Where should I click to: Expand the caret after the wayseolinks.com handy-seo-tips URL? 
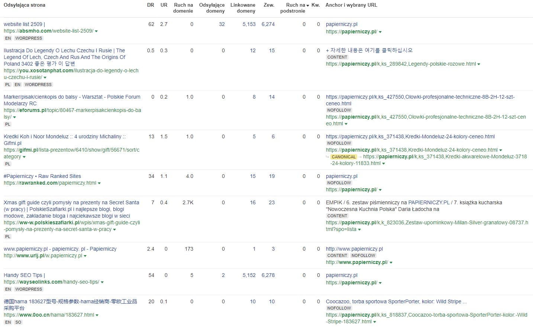[102, 282]
